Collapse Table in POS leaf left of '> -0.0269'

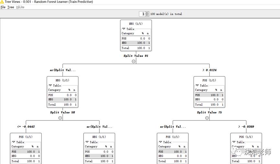(160, 142)
